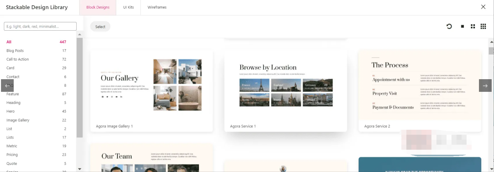The height and width of the screenshot is (172, 494).
Task: Click the "Agora Service 2" label
Action: click(377, 126)
